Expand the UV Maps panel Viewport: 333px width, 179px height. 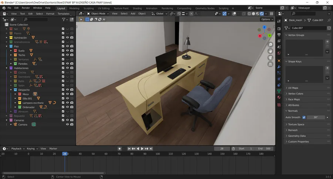coord(293,88)
